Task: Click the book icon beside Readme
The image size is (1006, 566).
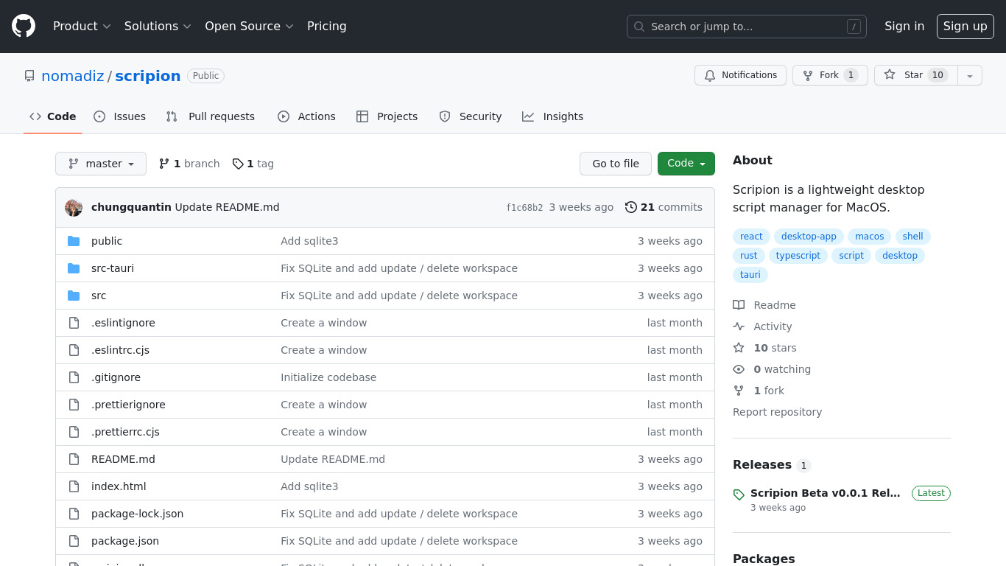Action: [739, 305]
